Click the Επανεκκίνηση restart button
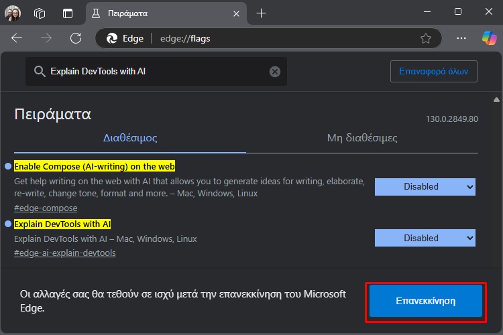Screen dimensions: 503x335 click(x=426, y=301)
